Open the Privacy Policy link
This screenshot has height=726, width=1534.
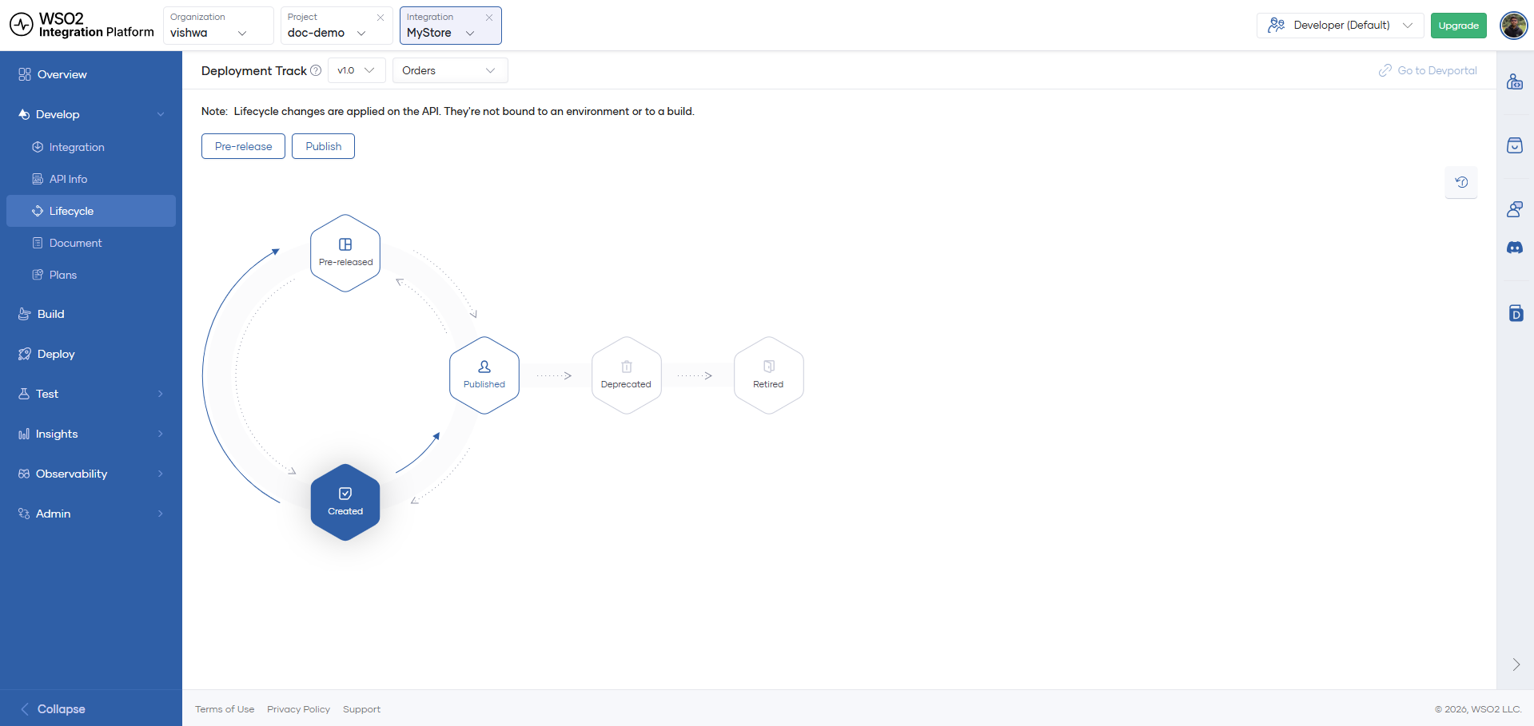298,709
